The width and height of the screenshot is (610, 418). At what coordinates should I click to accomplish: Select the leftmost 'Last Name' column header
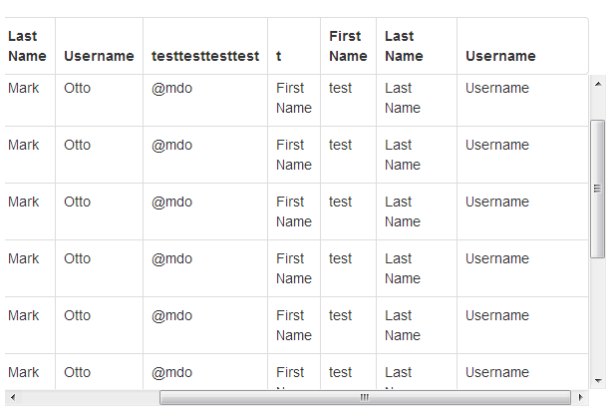[27, 46]
